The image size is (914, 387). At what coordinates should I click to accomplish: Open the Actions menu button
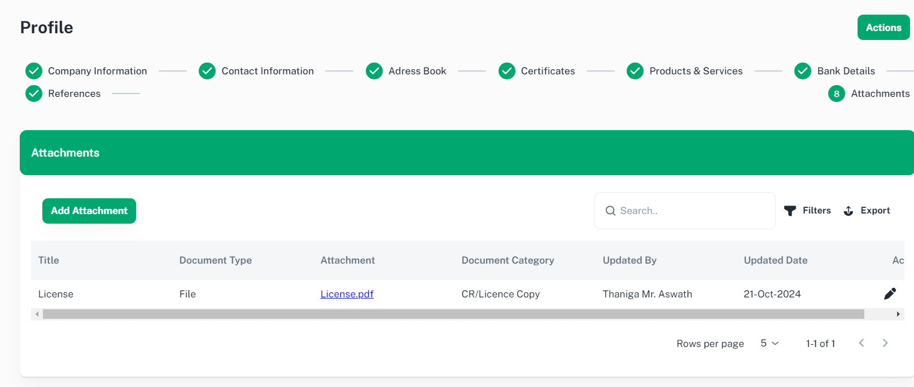pos(883,28)
